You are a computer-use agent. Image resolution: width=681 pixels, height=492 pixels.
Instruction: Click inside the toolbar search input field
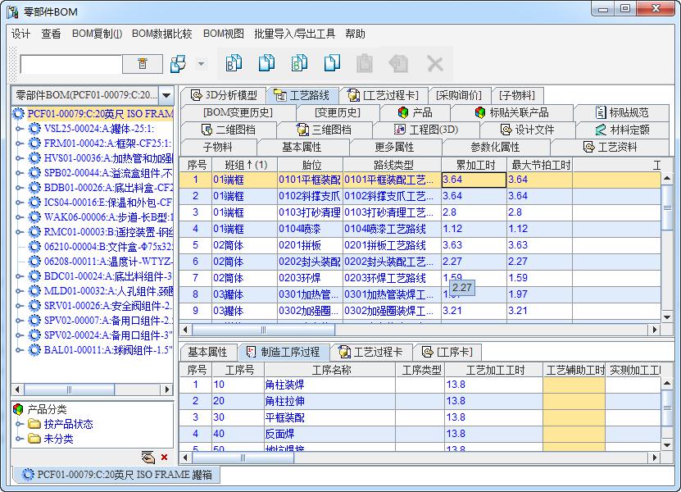tap(70, 64)
